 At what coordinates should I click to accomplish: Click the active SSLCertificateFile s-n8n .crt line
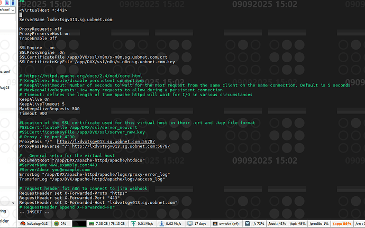pos(93,57)
